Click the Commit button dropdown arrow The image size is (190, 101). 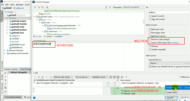tap(176, 98)
